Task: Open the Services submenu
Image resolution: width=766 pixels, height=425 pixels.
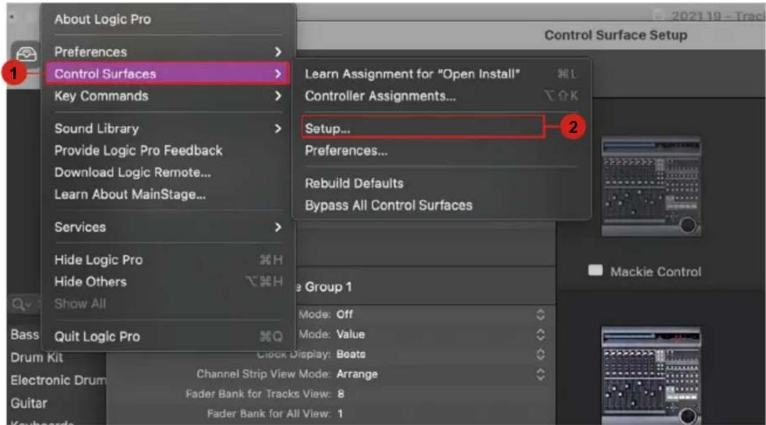Action: tap(167, 227)
